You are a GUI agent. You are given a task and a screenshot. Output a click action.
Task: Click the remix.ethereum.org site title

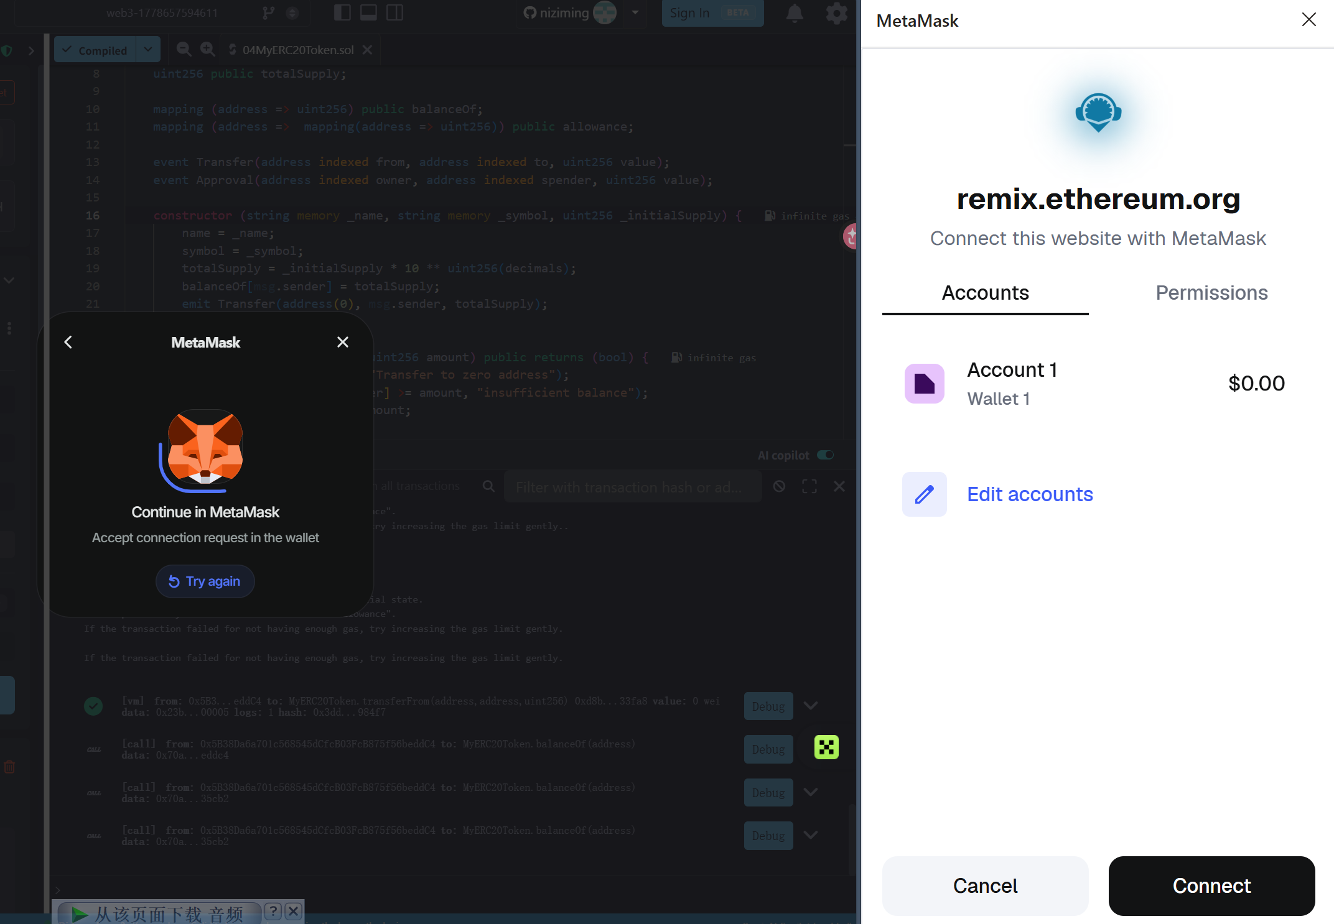(1098, 198)
